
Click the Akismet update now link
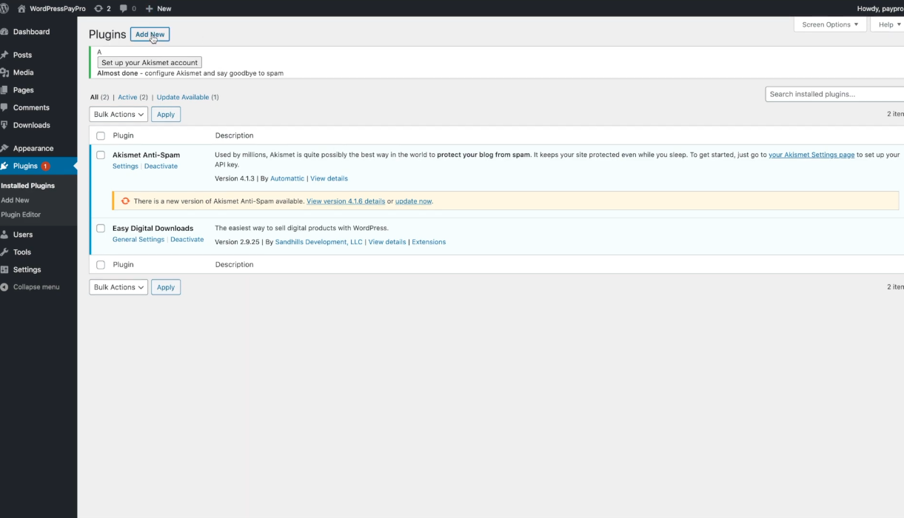pos(413,201)
